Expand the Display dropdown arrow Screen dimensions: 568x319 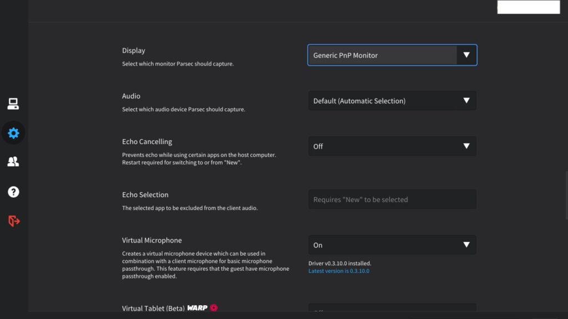point(466,55)
